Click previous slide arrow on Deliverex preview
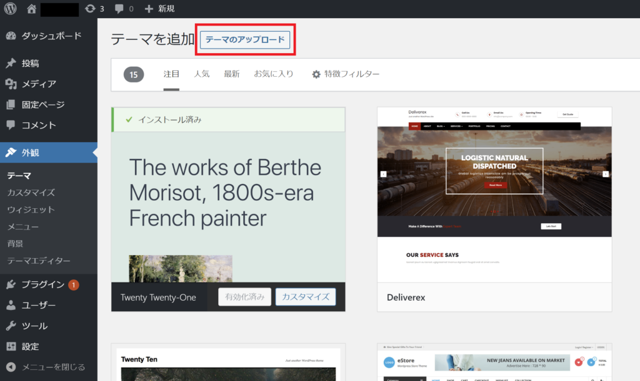 [x=383, y=174]
